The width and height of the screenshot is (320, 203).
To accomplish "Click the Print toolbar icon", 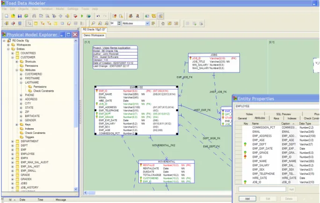I will tap(34, 16).
